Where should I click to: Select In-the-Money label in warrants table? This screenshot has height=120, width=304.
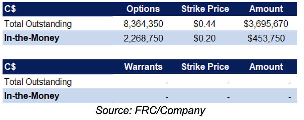coord(32,96)
